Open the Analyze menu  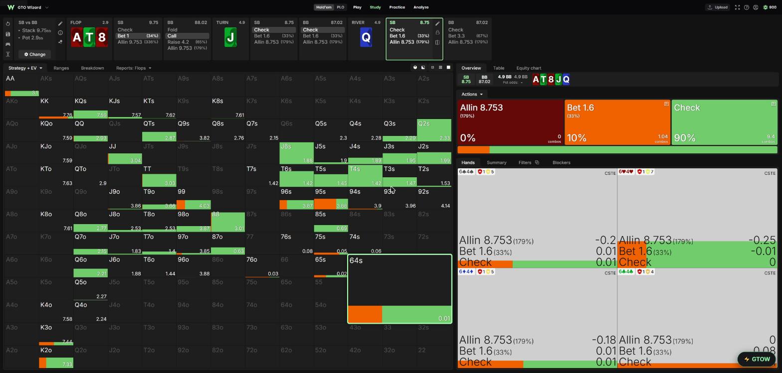pyautogui.click(x=421, y=7)
